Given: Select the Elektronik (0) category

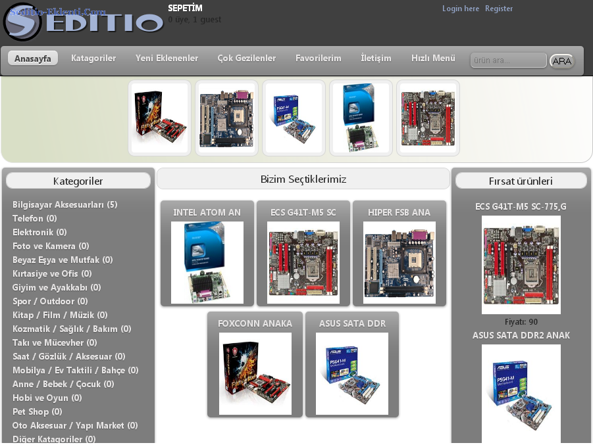Looking at the screenshot, I should 39,232.
